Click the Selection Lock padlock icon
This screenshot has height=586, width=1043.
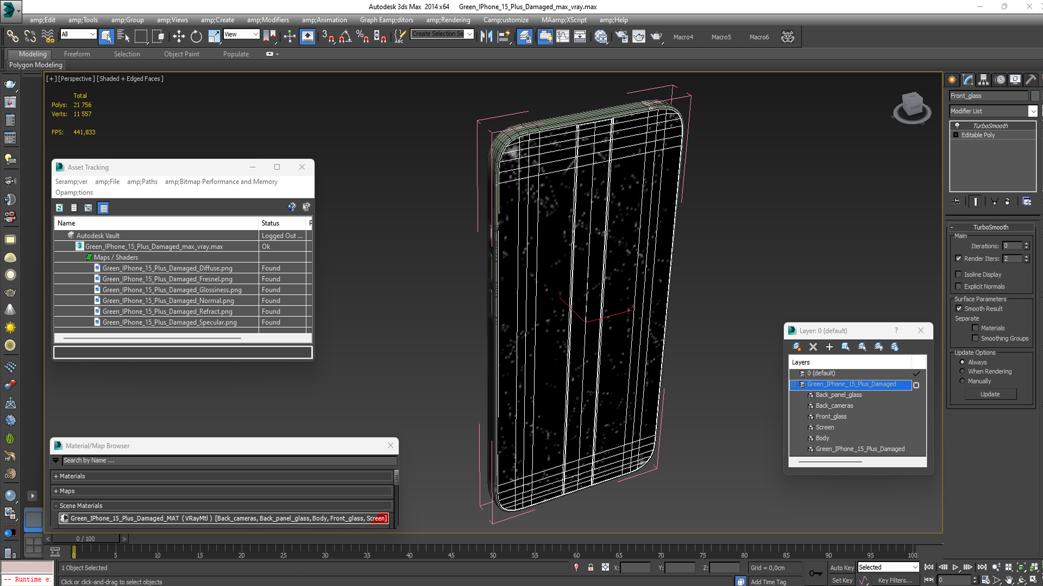click(590, 568)
